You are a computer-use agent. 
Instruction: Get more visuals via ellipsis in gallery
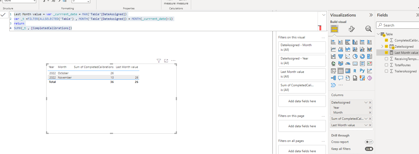341,85
